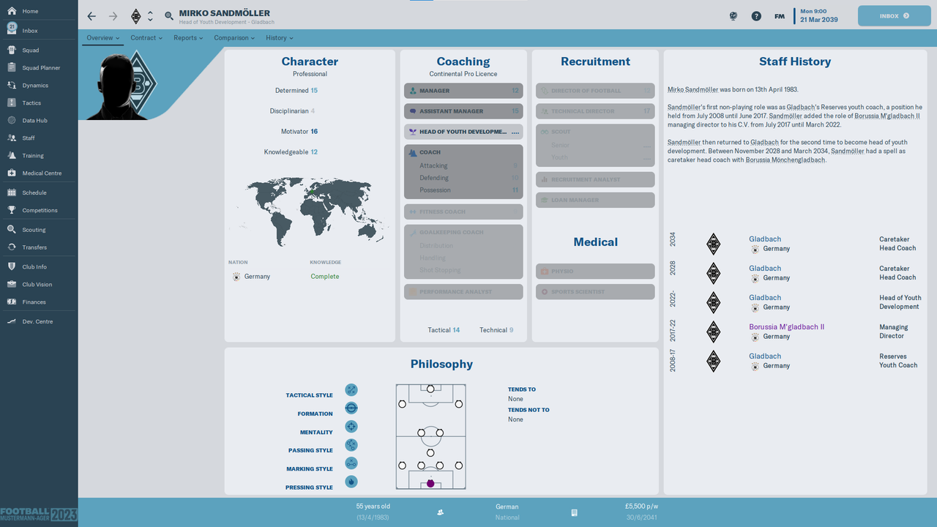Viewport: 937px width, 527px height.
Task: Click the Mentality philosophy icon
Action: tap(351, 427)
